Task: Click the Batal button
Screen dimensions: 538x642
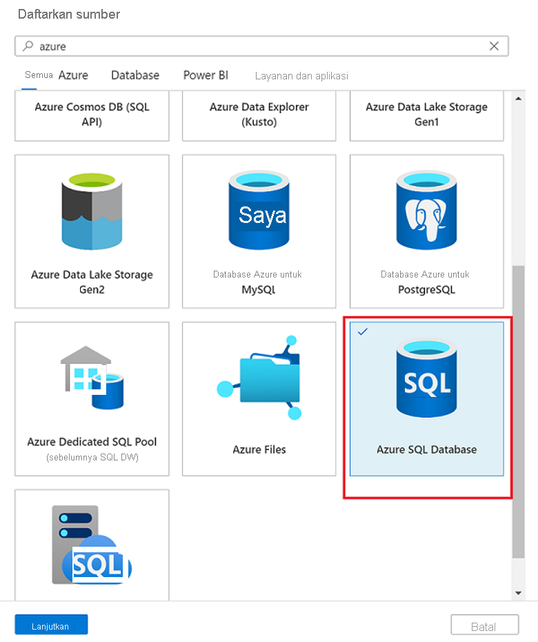Action: (485, 625)
